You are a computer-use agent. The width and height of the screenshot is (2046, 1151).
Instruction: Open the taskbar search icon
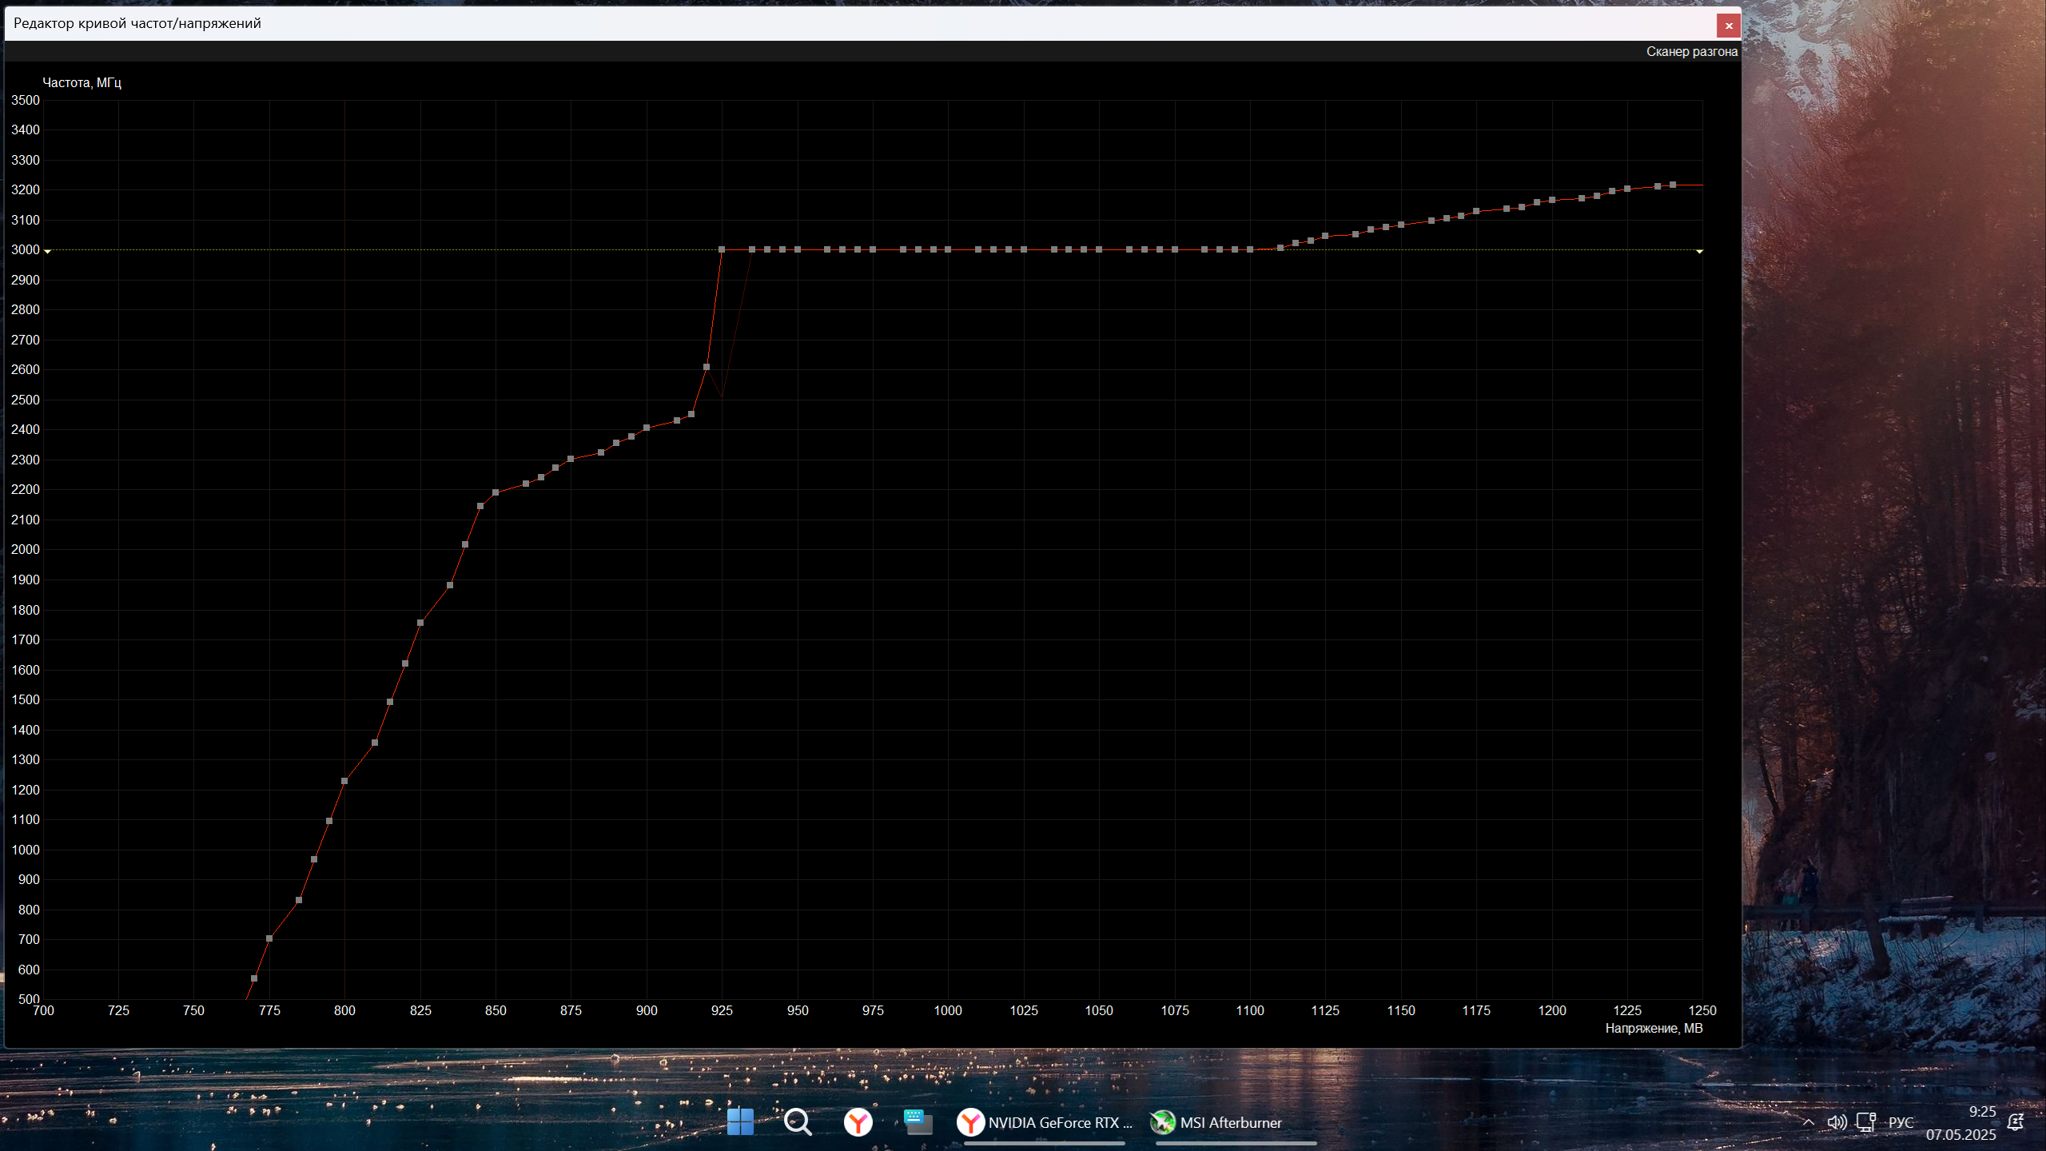point(798,1121)
